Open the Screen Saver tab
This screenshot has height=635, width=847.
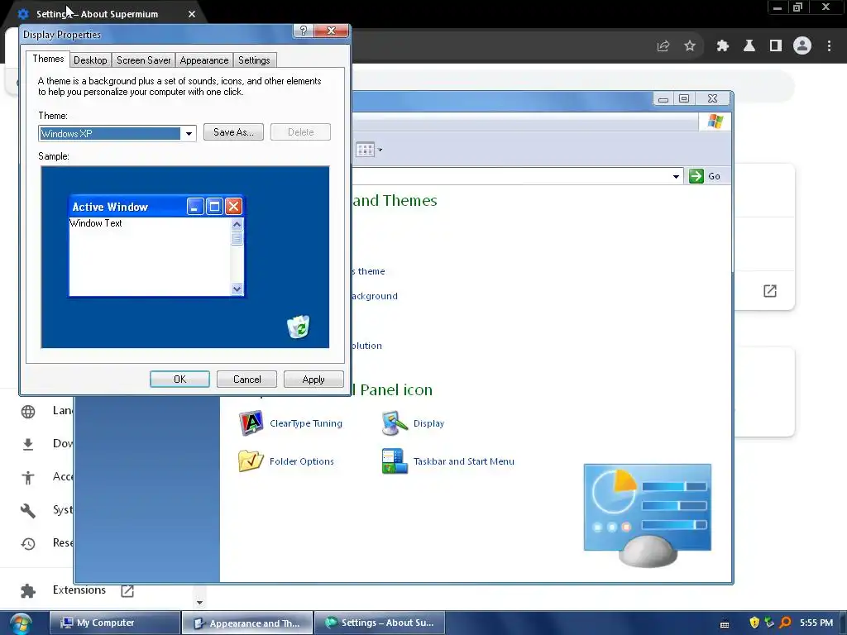(144, 60)
